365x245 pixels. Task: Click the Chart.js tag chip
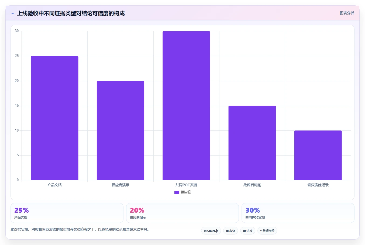click(x=211, y=231)
